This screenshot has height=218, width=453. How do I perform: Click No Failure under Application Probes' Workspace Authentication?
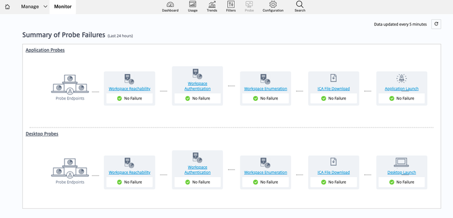coord(198,98)
